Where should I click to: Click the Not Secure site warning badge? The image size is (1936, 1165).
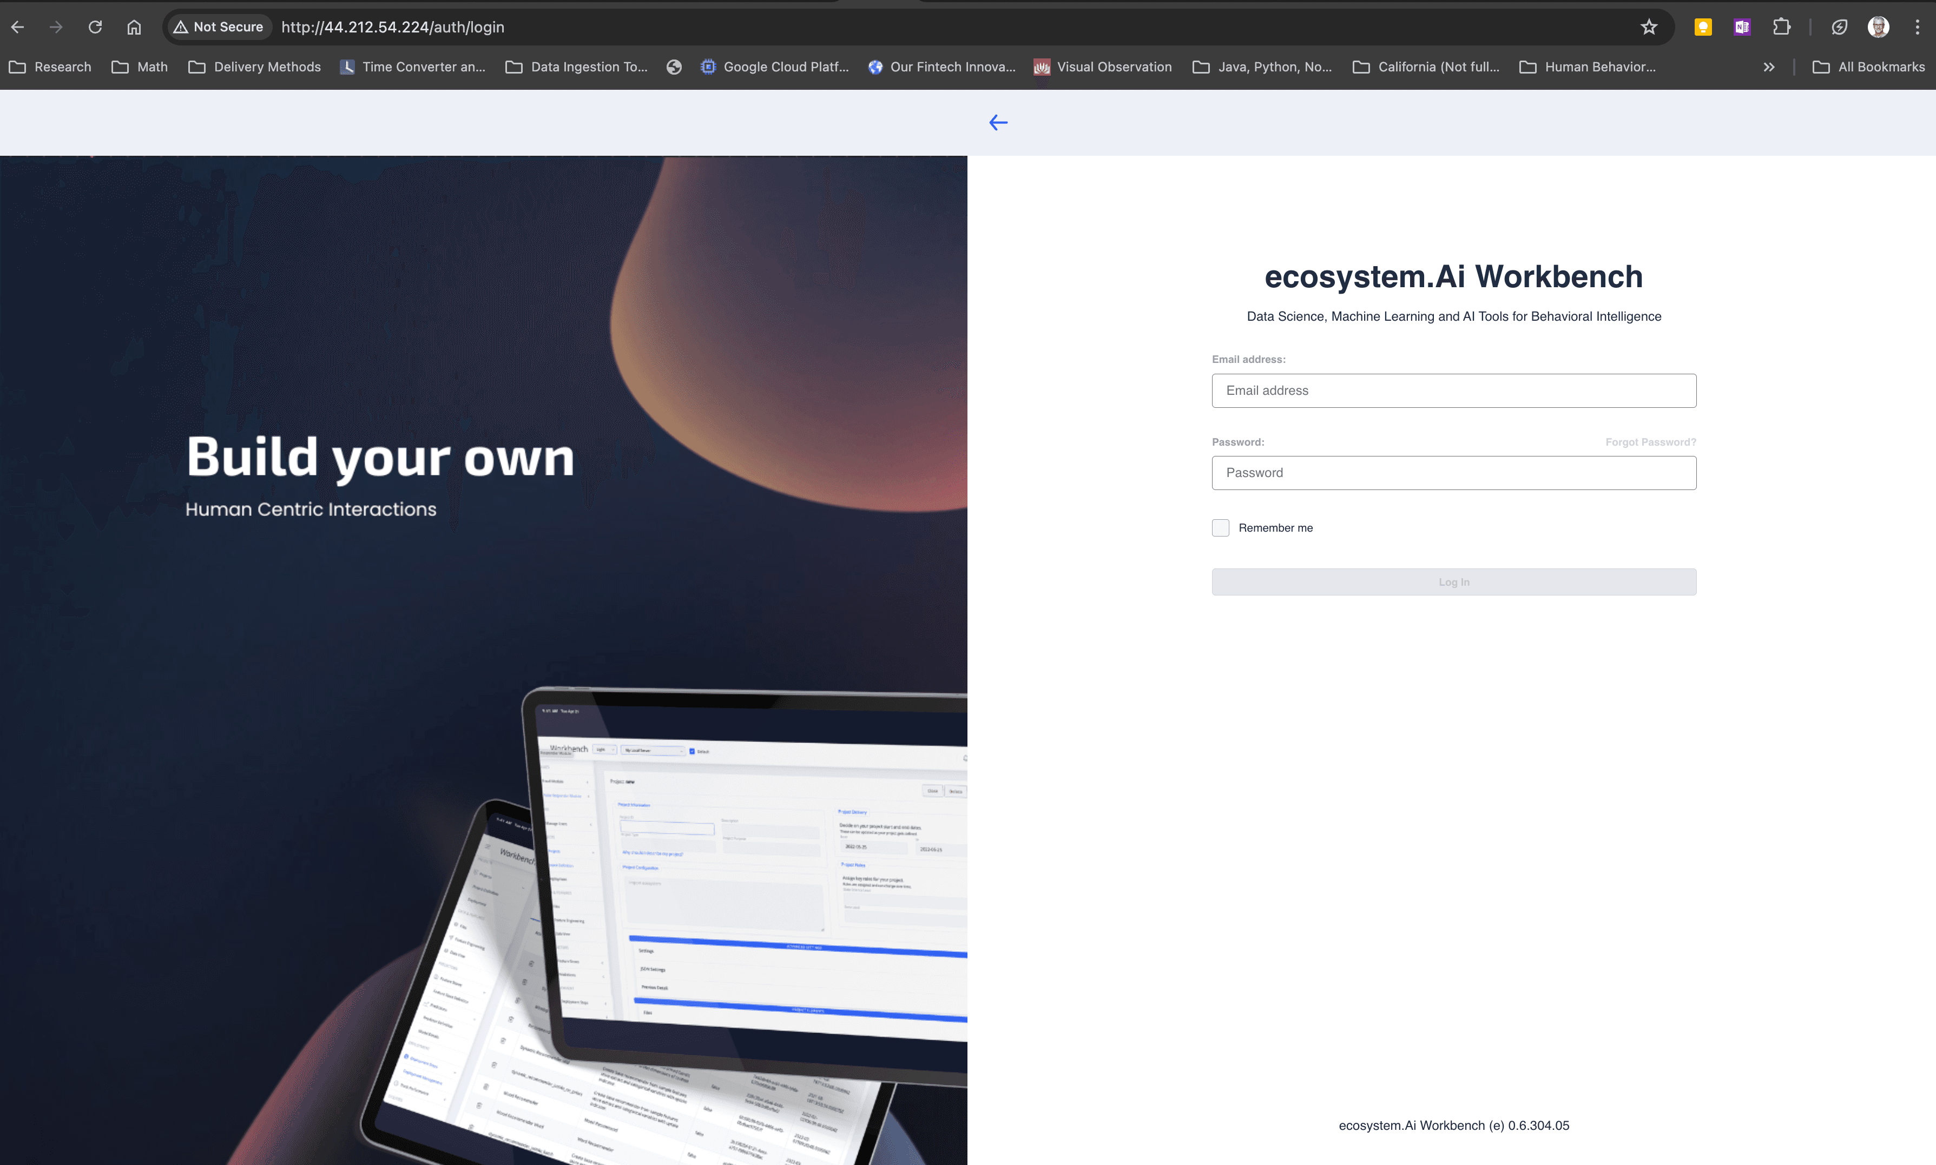219,27
